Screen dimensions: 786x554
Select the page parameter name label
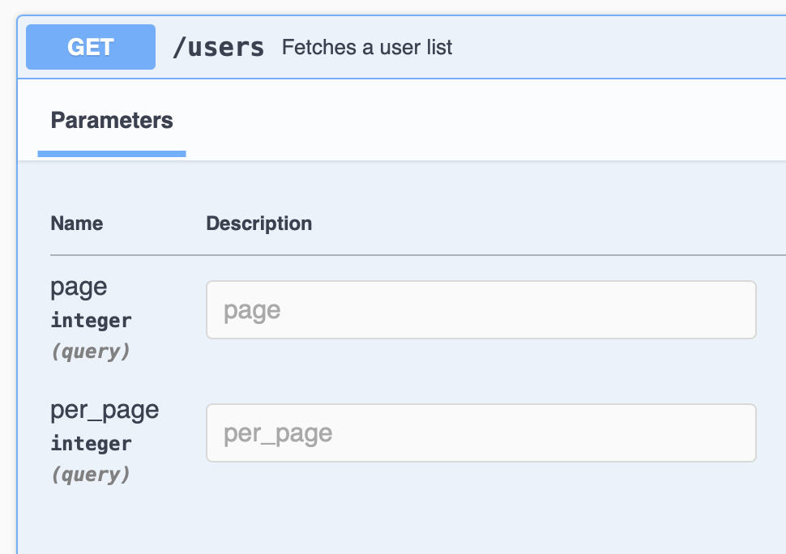78,287
